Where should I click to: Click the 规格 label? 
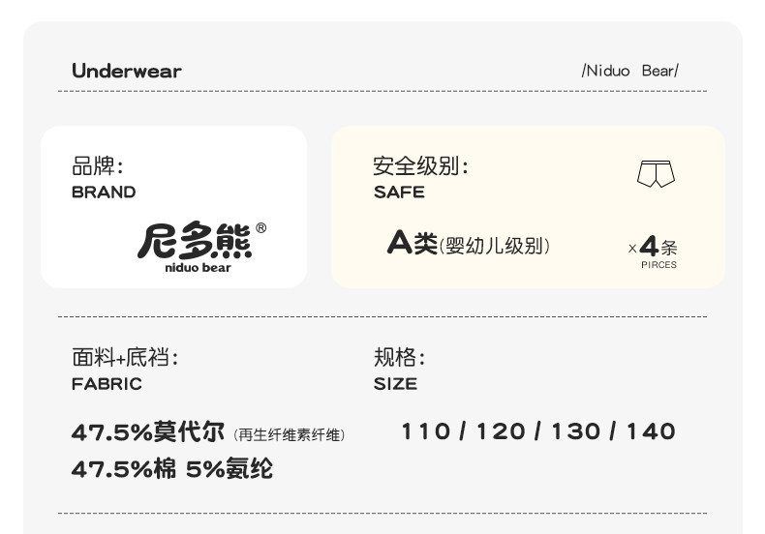[x=400, y=357]
